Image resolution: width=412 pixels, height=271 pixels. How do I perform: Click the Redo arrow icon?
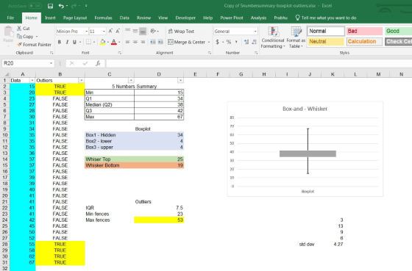click(x=74, y=6)
